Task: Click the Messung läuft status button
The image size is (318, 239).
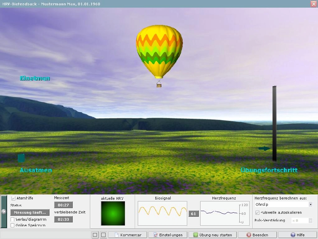Action: pyautogui.click(x=30, y=212)
